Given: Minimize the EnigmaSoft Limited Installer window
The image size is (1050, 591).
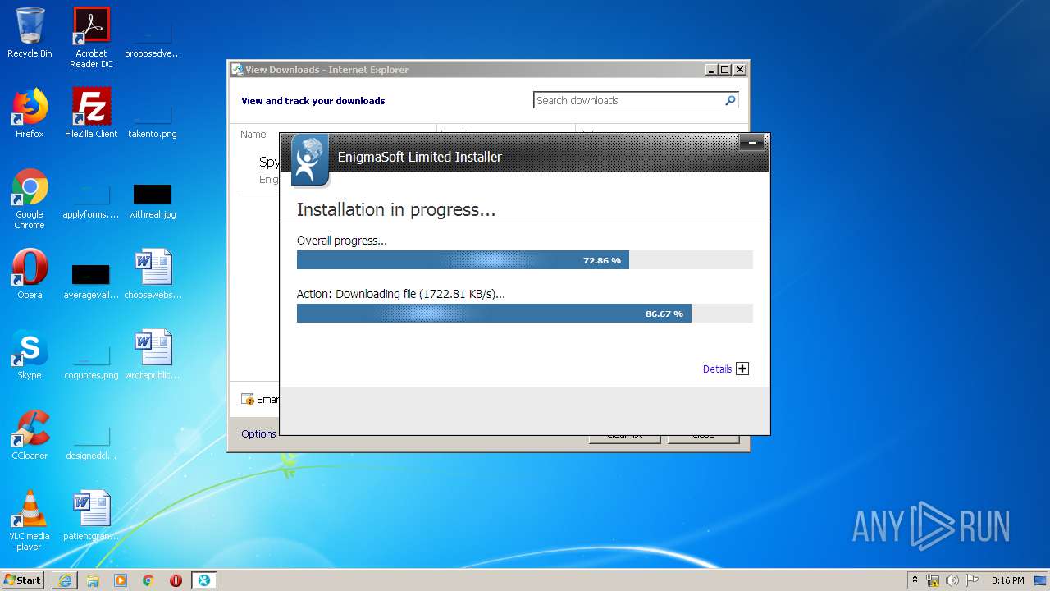Looking at the screenshot, I should pyautogui.click(x=751, y=144).
